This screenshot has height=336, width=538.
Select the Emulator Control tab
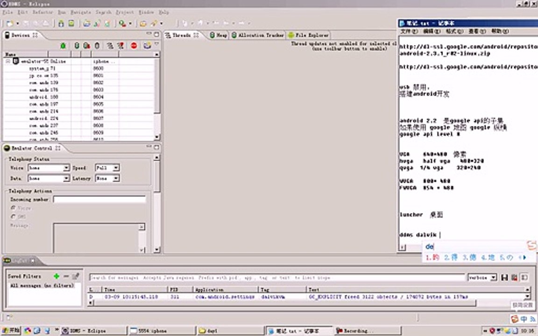pos(32,148)
